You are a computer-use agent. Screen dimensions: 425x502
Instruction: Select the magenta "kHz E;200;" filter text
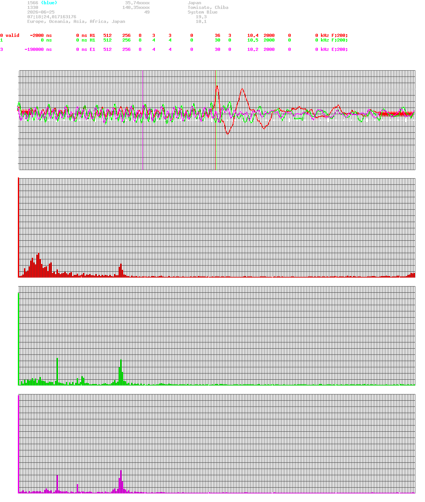click(x=334, y=49)
